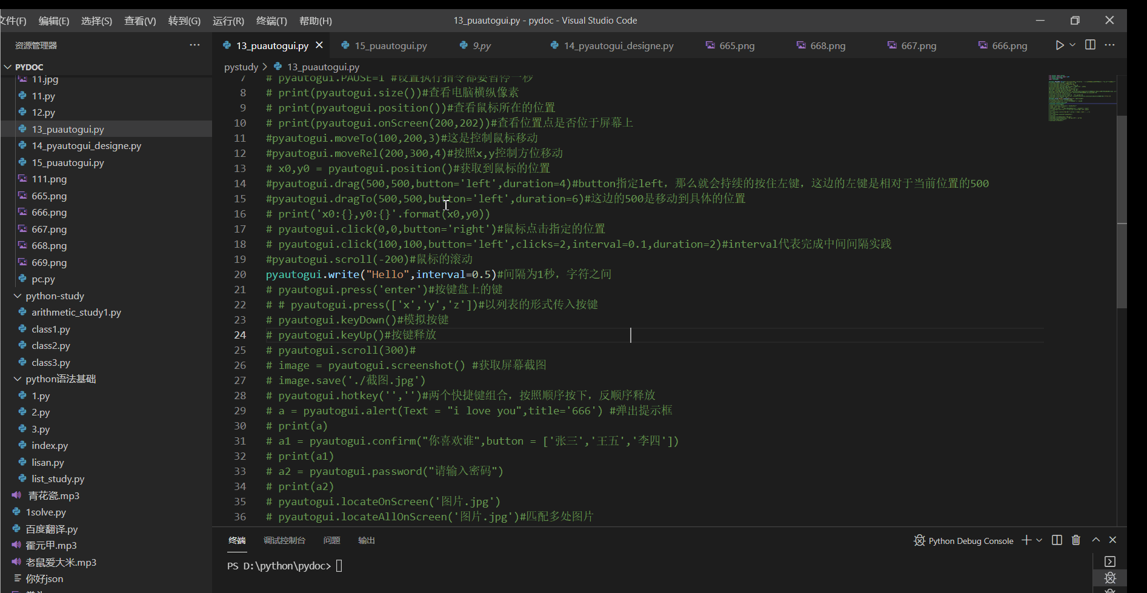
Task: Split the editor to the right
Action: click(1090, 45)
